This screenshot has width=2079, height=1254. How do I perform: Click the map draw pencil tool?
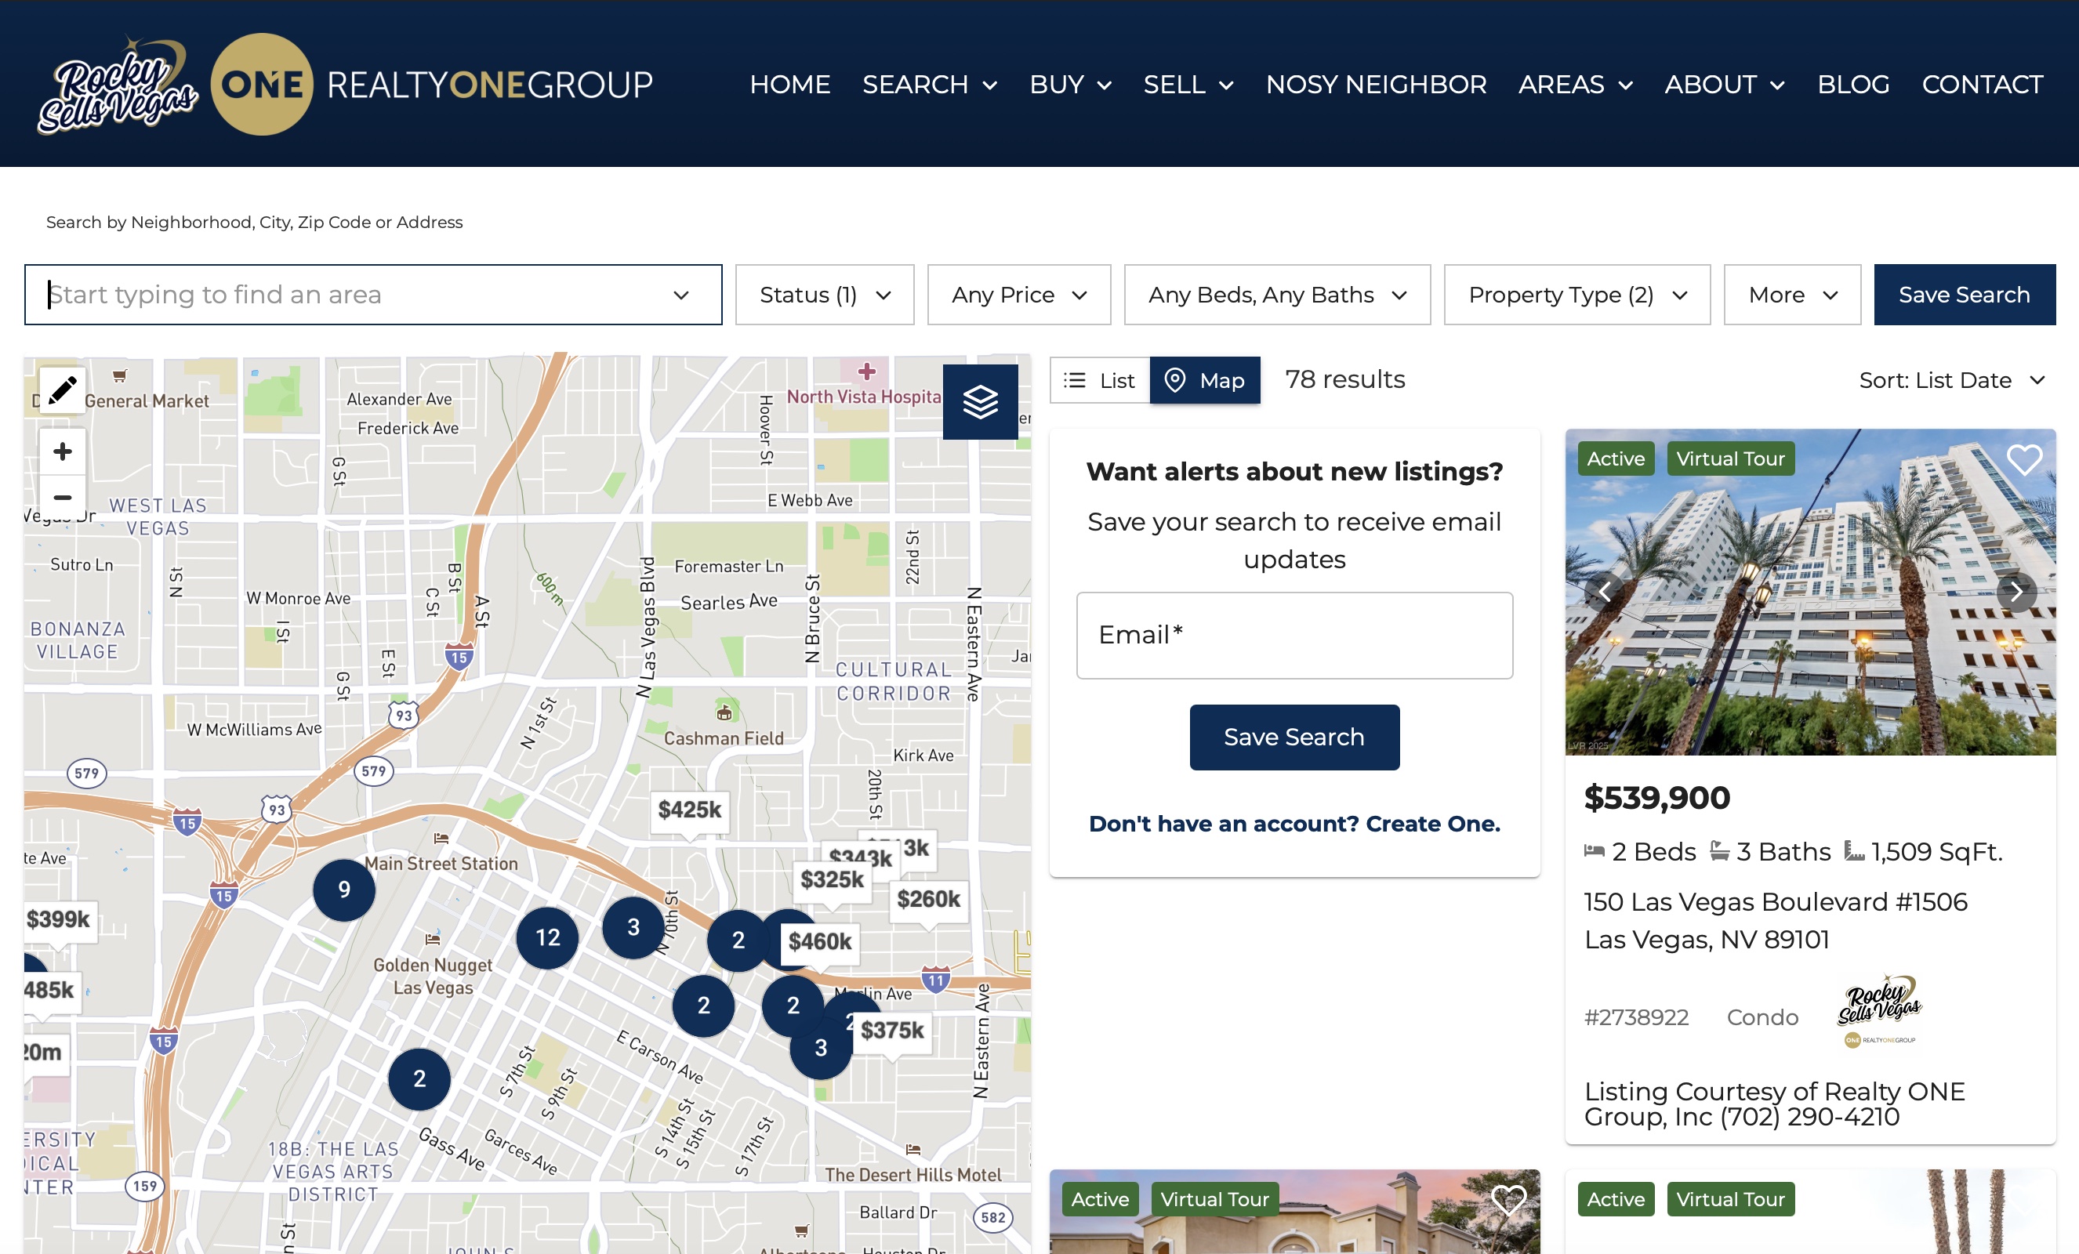pyautogui.click(x=63, y=390)
